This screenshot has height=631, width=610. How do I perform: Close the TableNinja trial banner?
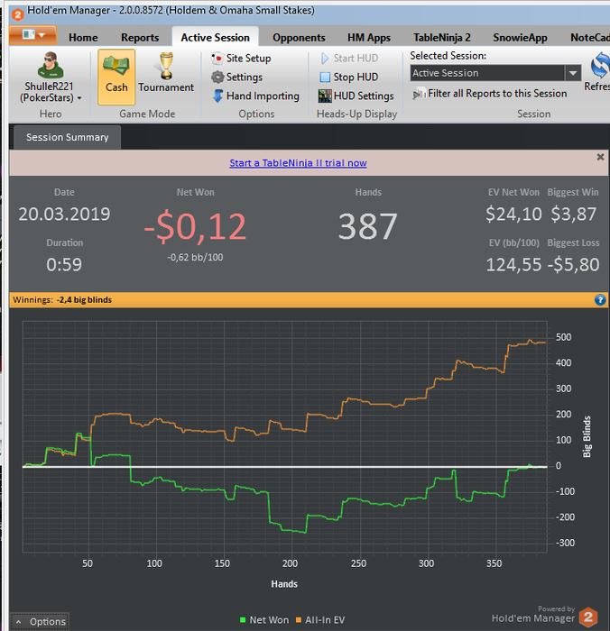tap(600, 158)
